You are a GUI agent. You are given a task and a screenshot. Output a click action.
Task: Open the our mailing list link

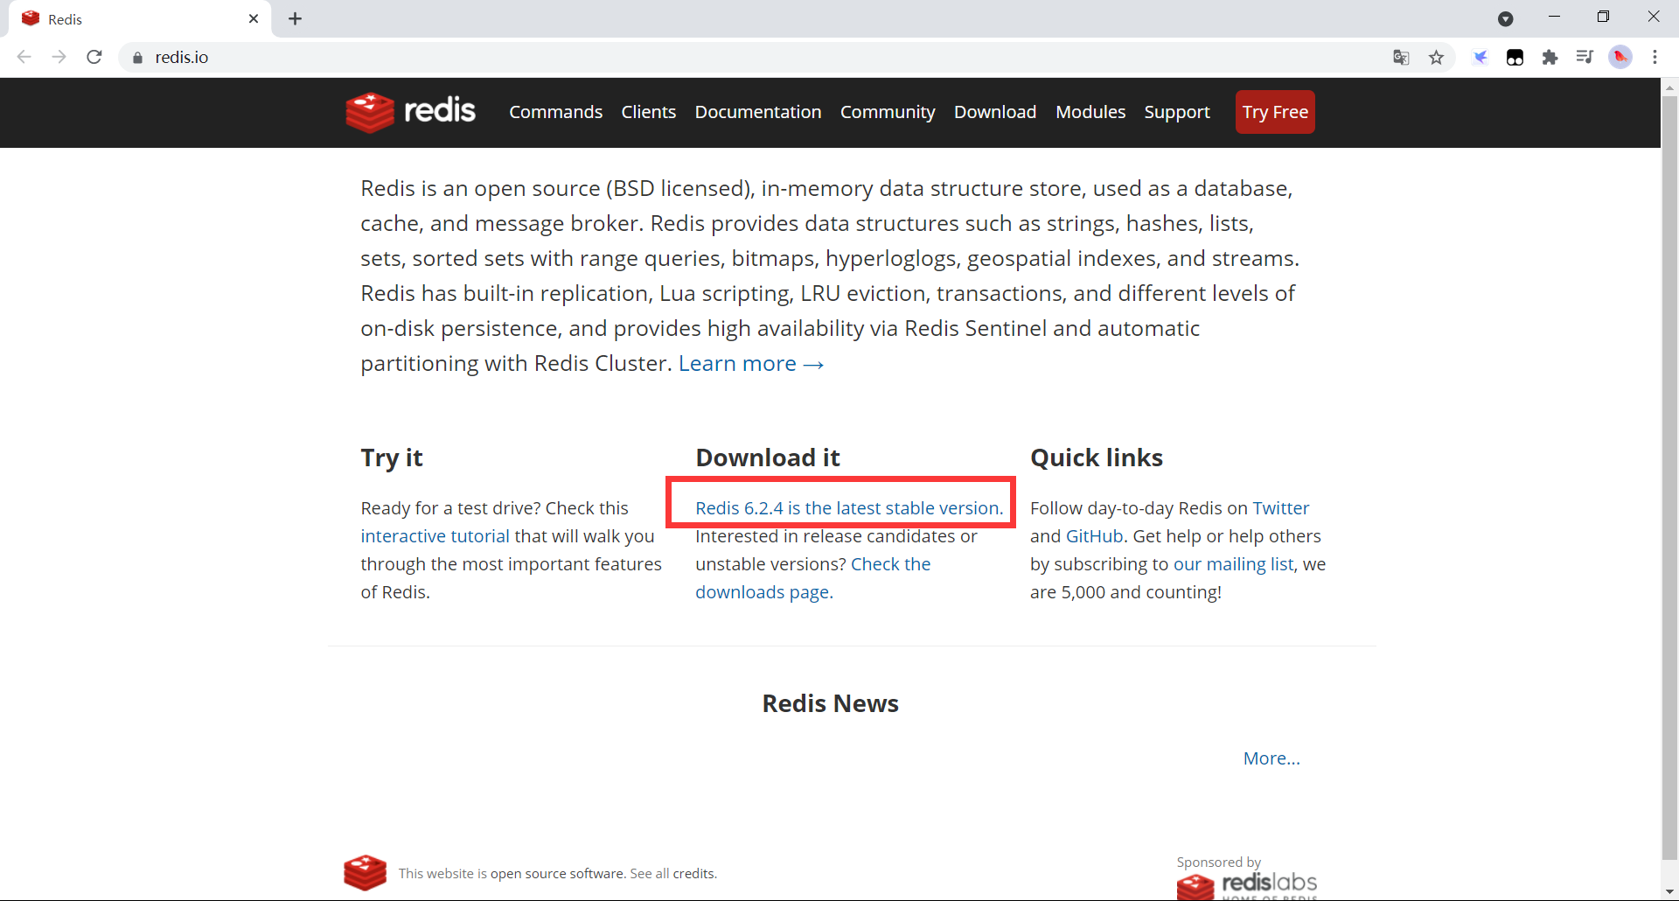pos(1233,564)
